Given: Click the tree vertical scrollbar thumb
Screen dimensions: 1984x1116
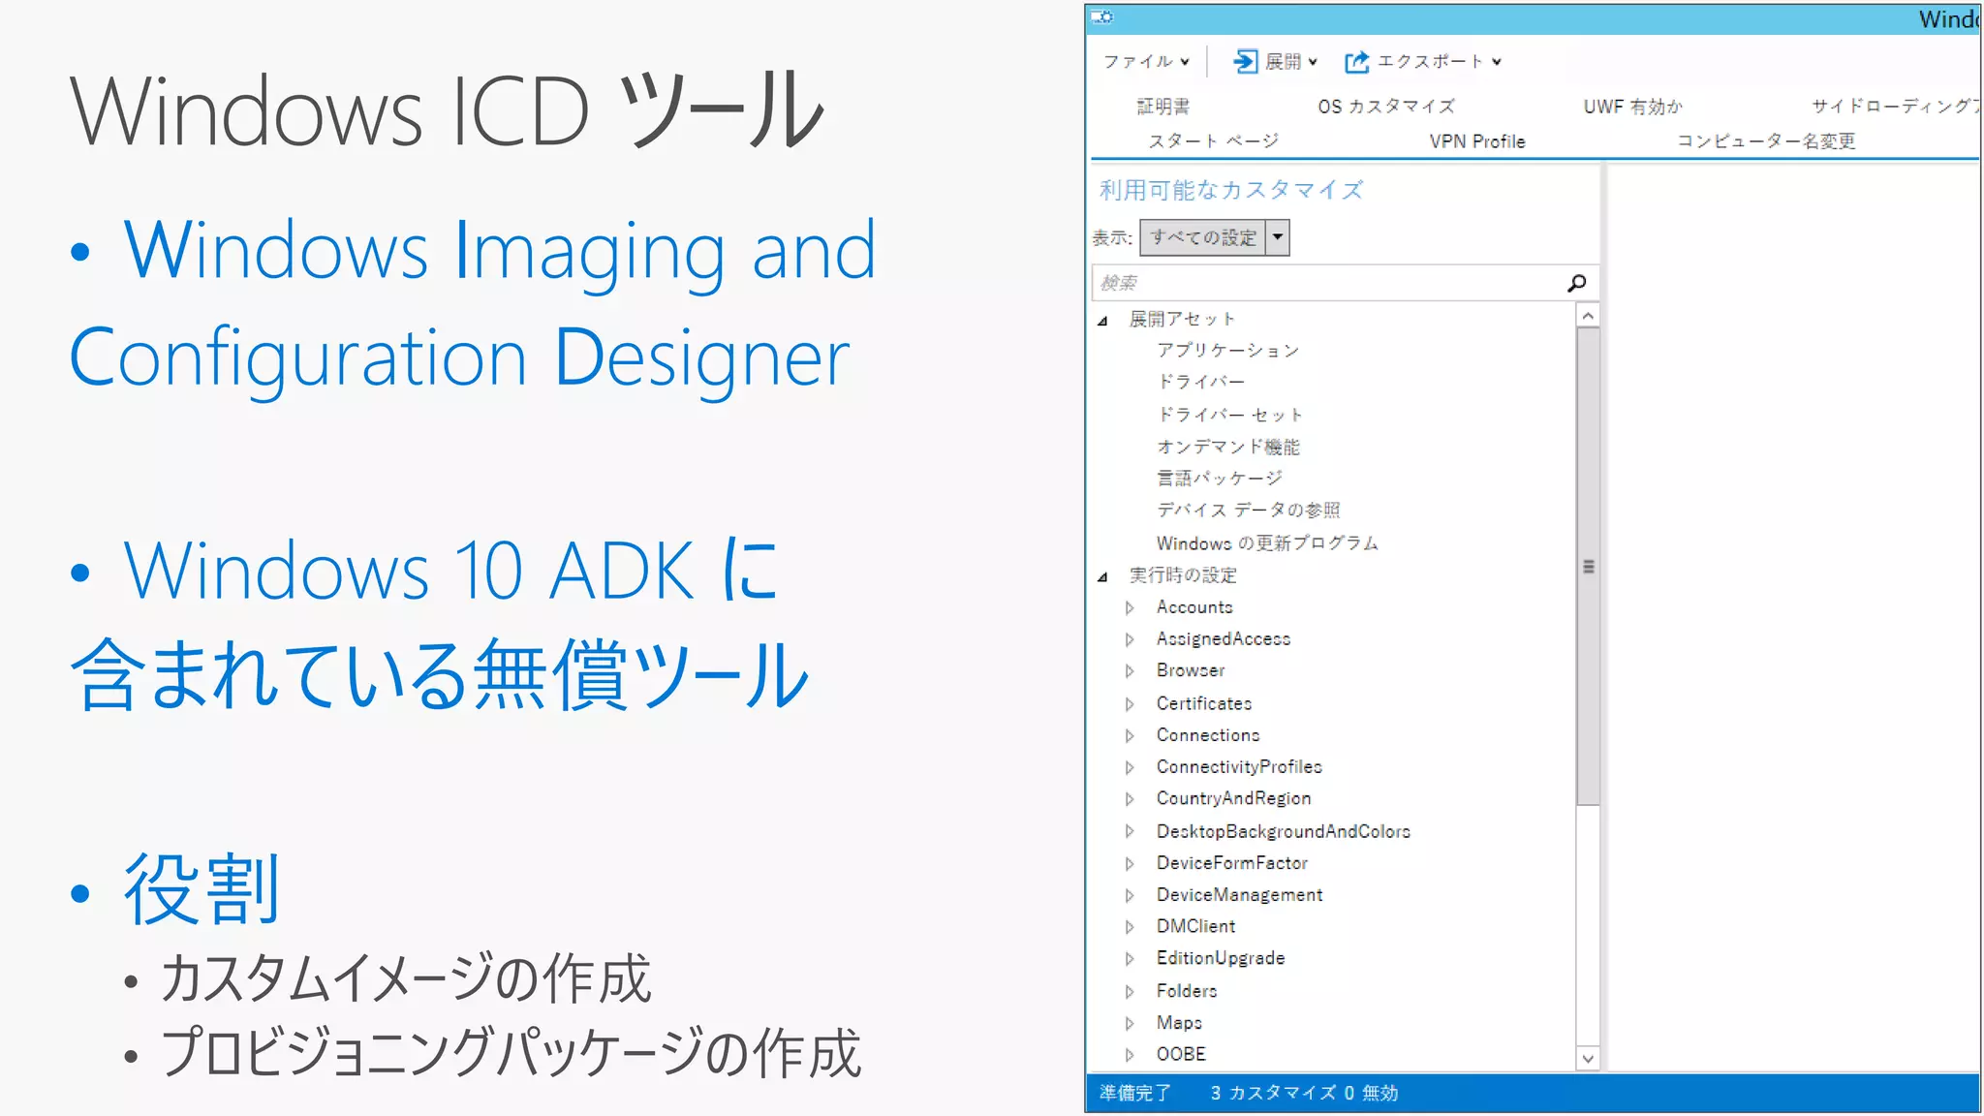Looking at the screenshot, I should tap(1587, 566).
